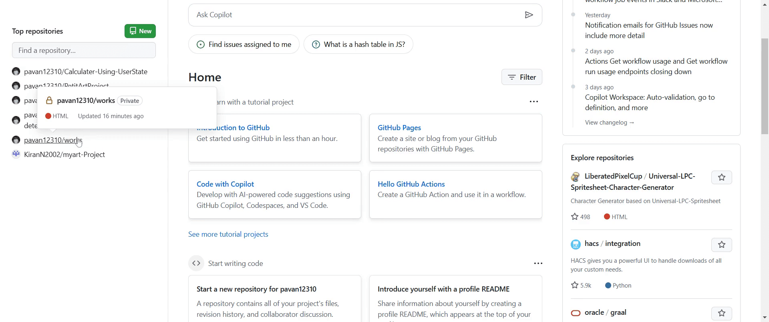769x322 pixels.
Task: Click the Python language label
Action: pyautogui.click(x=622, y=286)
